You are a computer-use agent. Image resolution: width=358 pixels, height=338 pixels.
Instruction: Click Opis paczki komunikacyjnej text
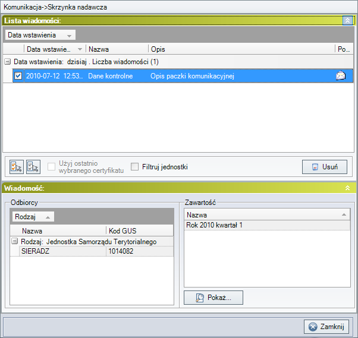coord(192,76)
